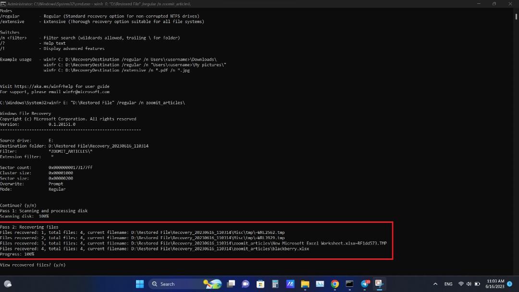Expand the hidden system tray icons
The width and height of the screenshot is (519, 292).
435,284
